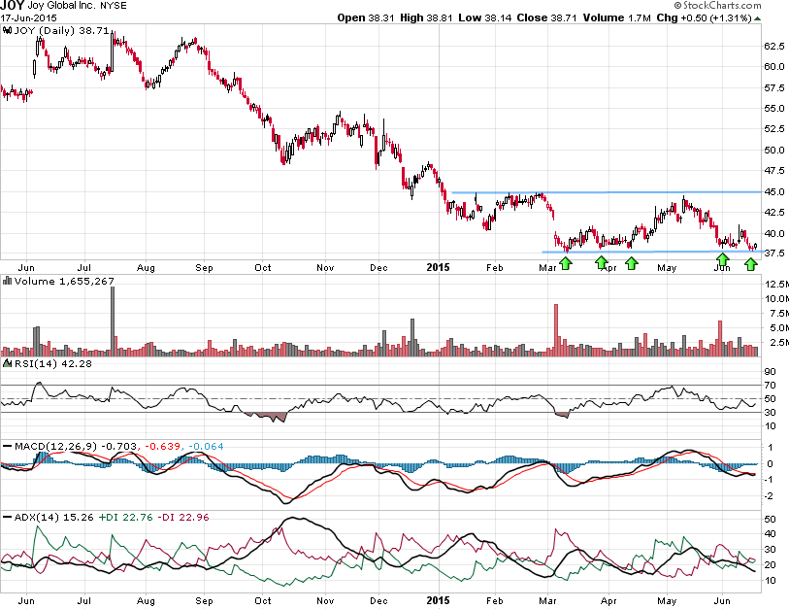Click the 'MACD(12,26,9) -0.703' legend label
The width and height of the screenshot is (789, 609).
click(x=76, y=446)
